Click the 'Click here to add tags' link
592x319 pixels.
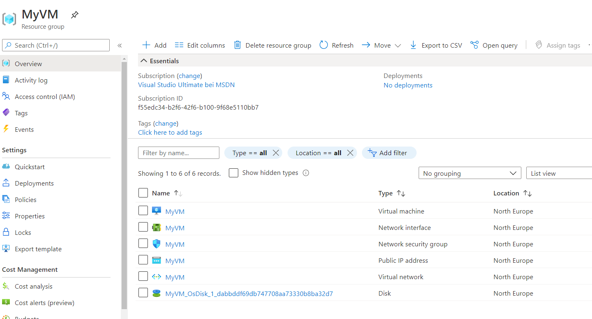[x=170, y=132]
